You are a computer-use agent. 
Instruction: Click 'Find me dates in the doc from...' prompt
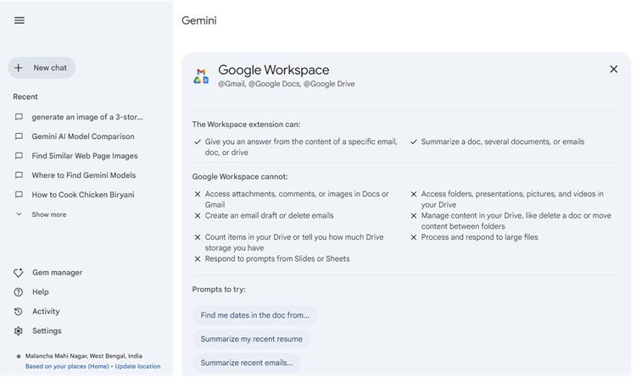[255, 315]
